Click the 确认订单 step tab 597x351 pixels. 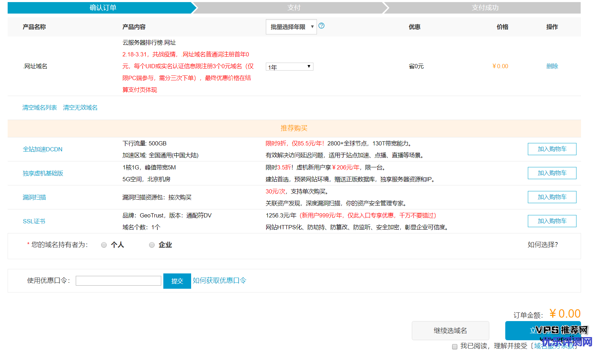(103, 8)
